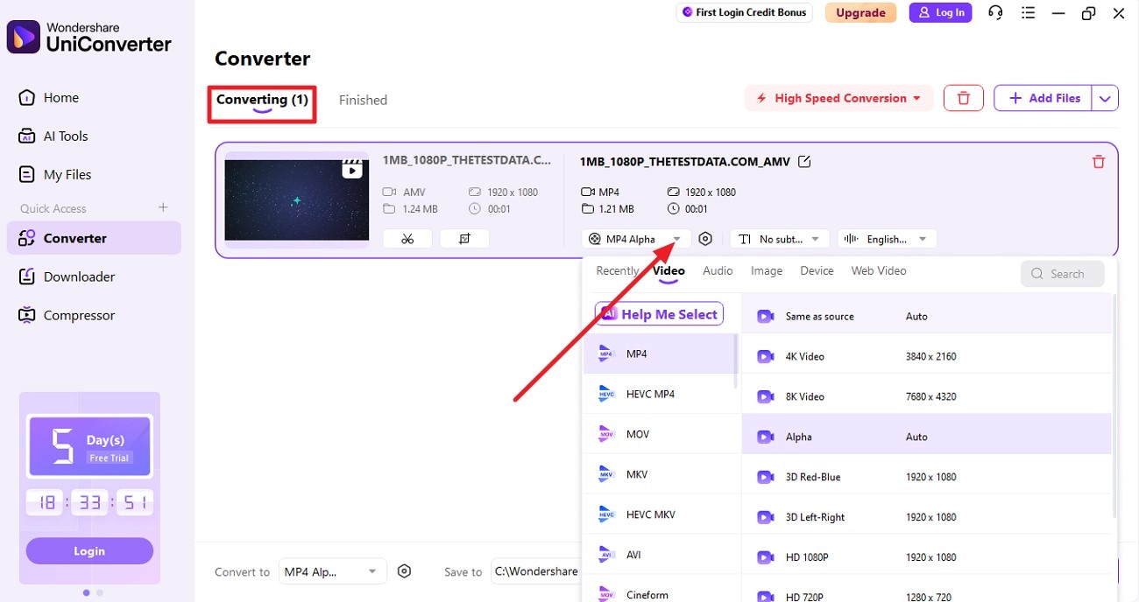Open the English audio track dropdown
Screen dimensions: 1139x602
pos(887,239)
